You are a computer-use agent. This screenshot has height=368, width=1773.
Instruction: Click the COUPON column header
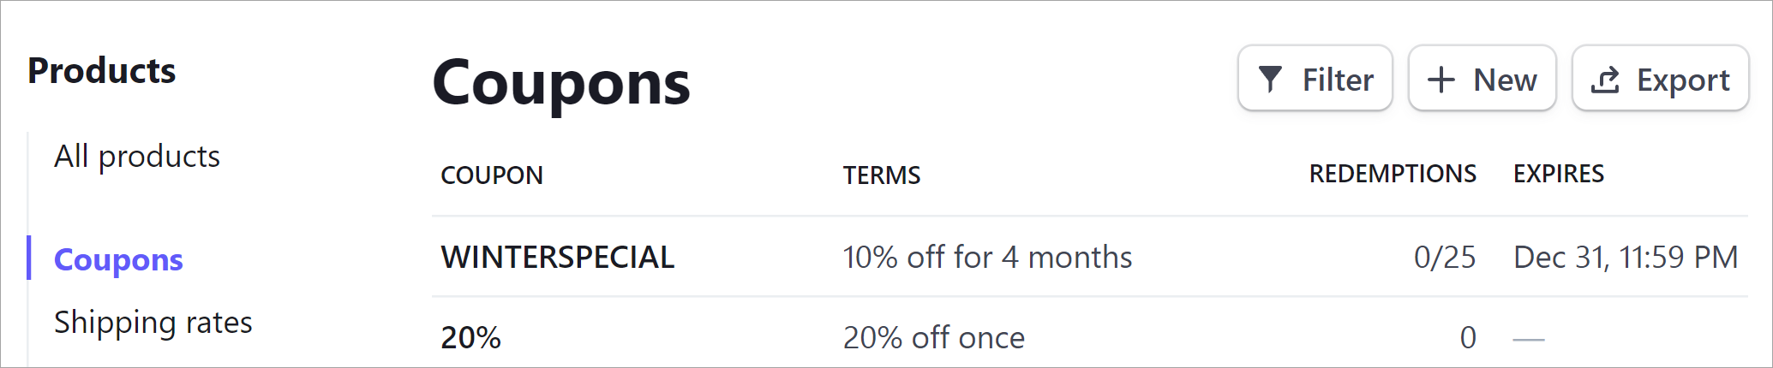(x=492, y=175)
